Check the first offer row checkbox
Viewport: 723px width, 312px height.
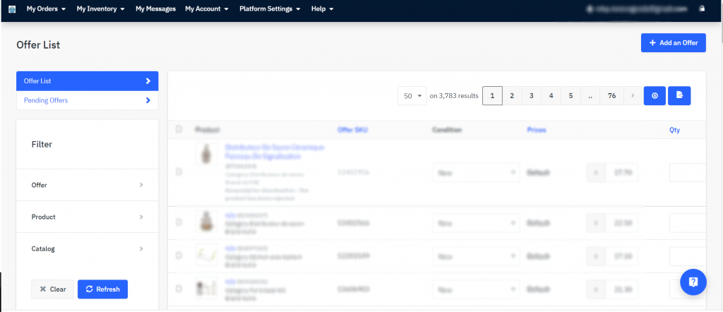tap(179, 172)
